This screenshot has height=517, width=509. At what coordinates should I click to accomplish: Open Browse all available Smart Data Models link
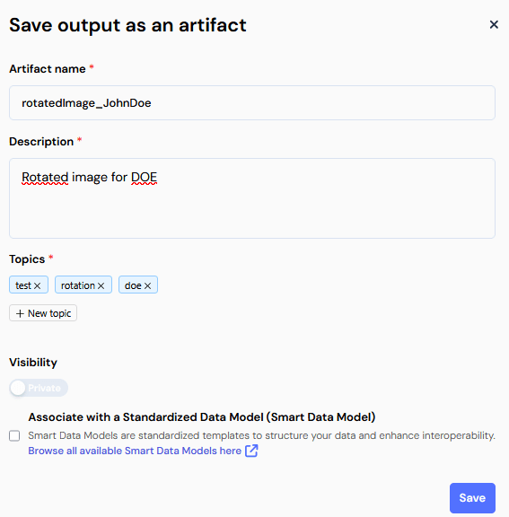[x=135, y=451]
